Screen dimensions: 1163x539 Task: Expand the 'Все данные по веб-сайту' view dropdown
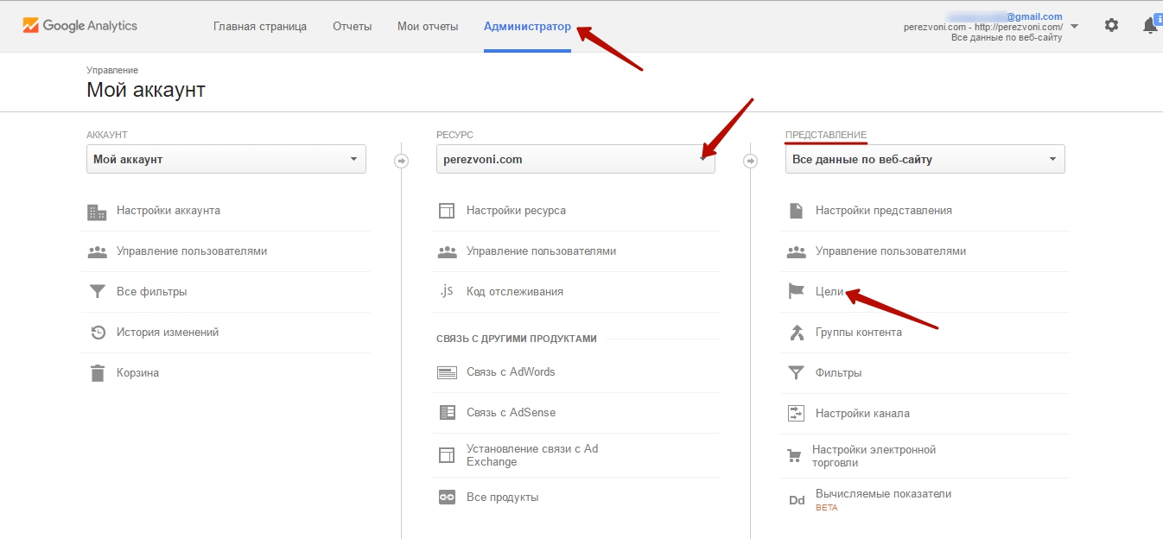click(x=925, y=159)
